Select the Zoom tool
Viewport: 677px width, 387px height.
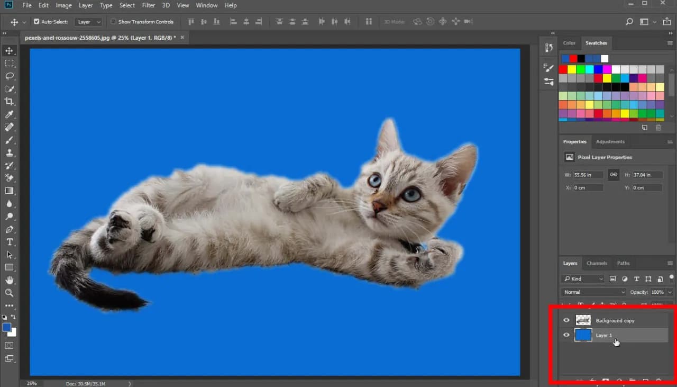[10, 293]
